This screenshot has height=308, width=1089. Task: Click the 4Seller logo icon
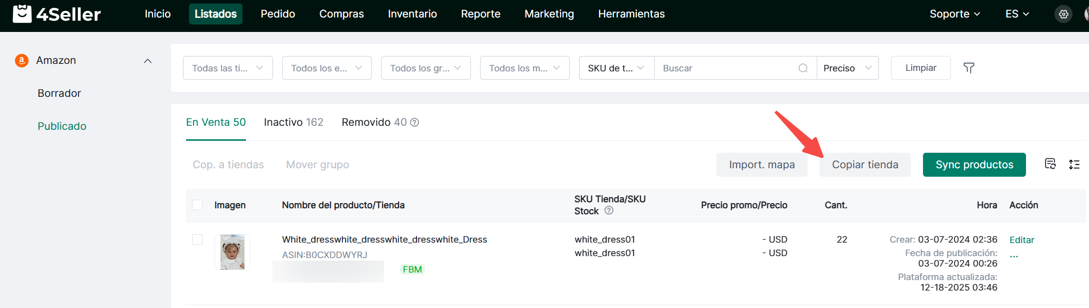(x=22, y=14)
